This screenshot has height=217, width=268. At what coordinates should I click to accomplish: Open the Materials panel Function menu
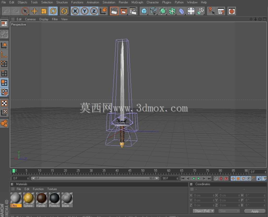pyautogui.click(x=38, y=189)
